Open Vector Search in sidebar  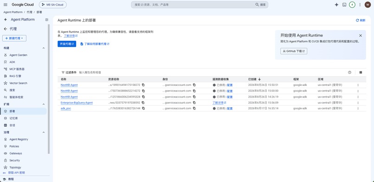[x=19, y=83]
